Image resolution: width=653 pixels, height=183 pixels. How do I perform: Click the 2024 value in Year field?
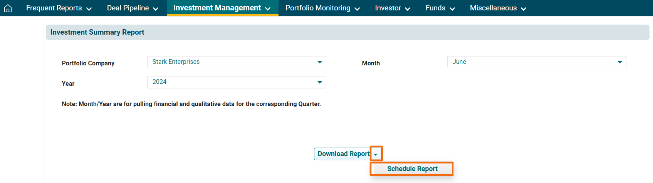click(x=159, y=82)
